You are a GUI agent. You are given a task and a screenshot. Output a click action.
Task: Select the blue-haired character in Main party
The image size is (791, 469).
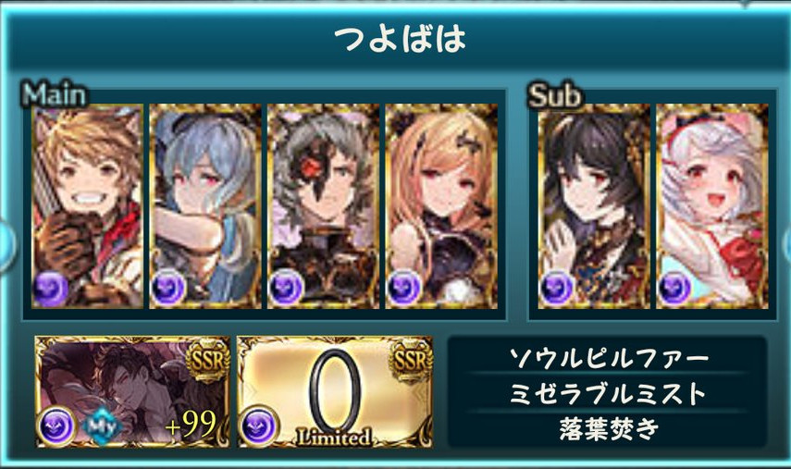pyautogui.click(x=205, y=206)
